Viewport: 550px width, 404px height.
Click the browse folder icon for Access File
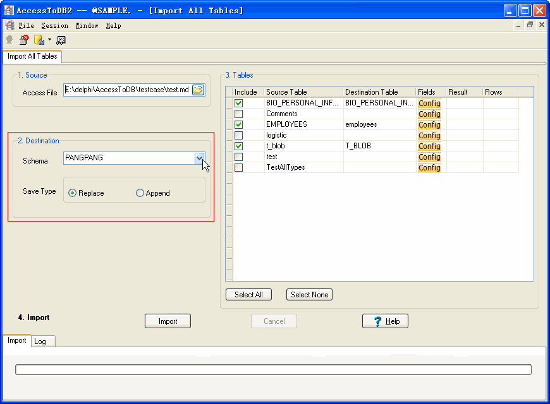[198, 90]
